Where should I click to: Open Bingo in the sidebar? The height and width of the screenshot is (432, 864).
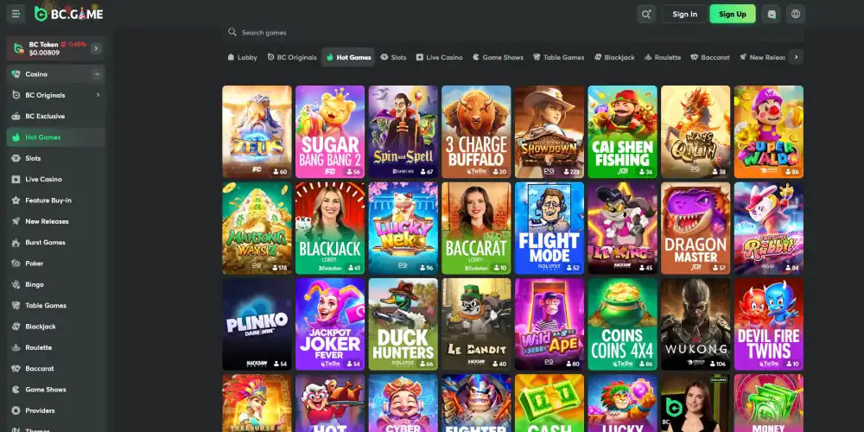pyautogui.click(x=55, y=284)
